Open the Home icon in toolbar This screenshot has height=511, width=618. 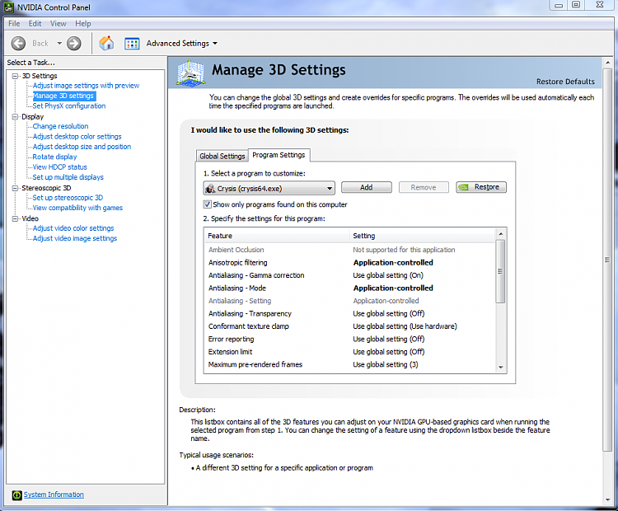pyautogui.click(x=106, y=44)
